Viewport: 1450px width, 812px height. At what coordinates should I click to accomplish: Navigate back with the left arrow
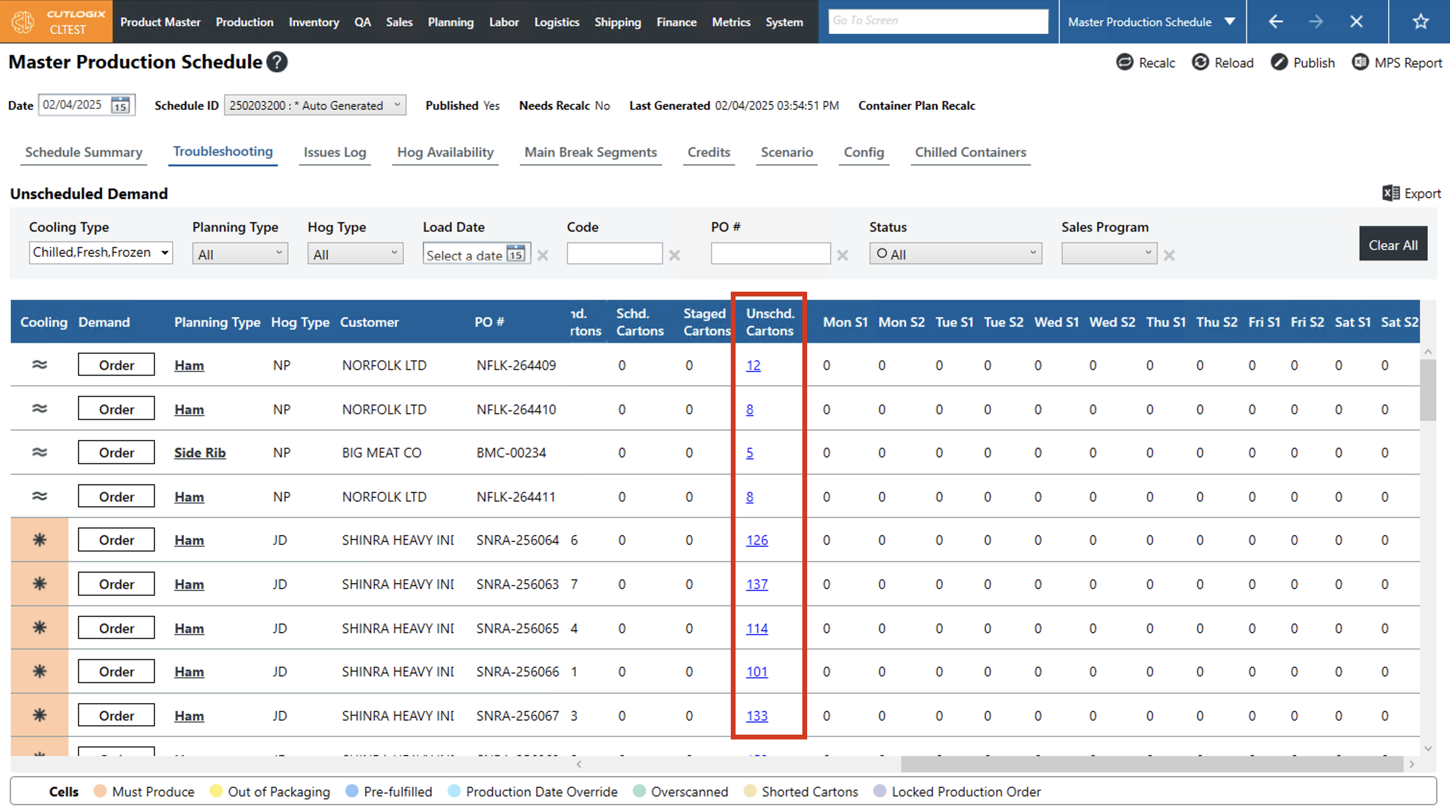click(1276, 22)
